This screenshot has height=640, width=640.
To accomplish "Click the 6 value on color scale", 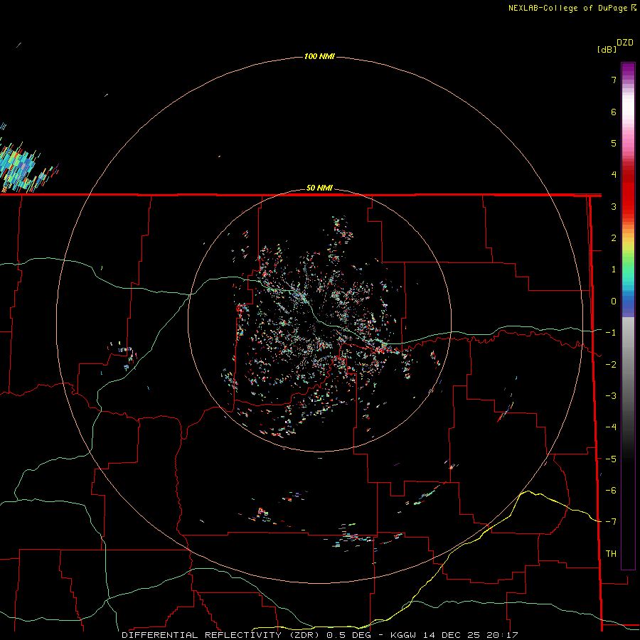I will pyautogui.click(x=614, y=112).
